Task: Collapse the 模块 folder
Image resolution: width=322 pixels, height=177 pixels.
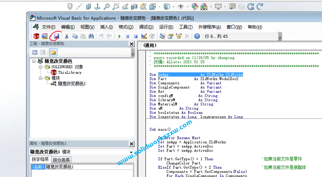Action: click(40, 78)
